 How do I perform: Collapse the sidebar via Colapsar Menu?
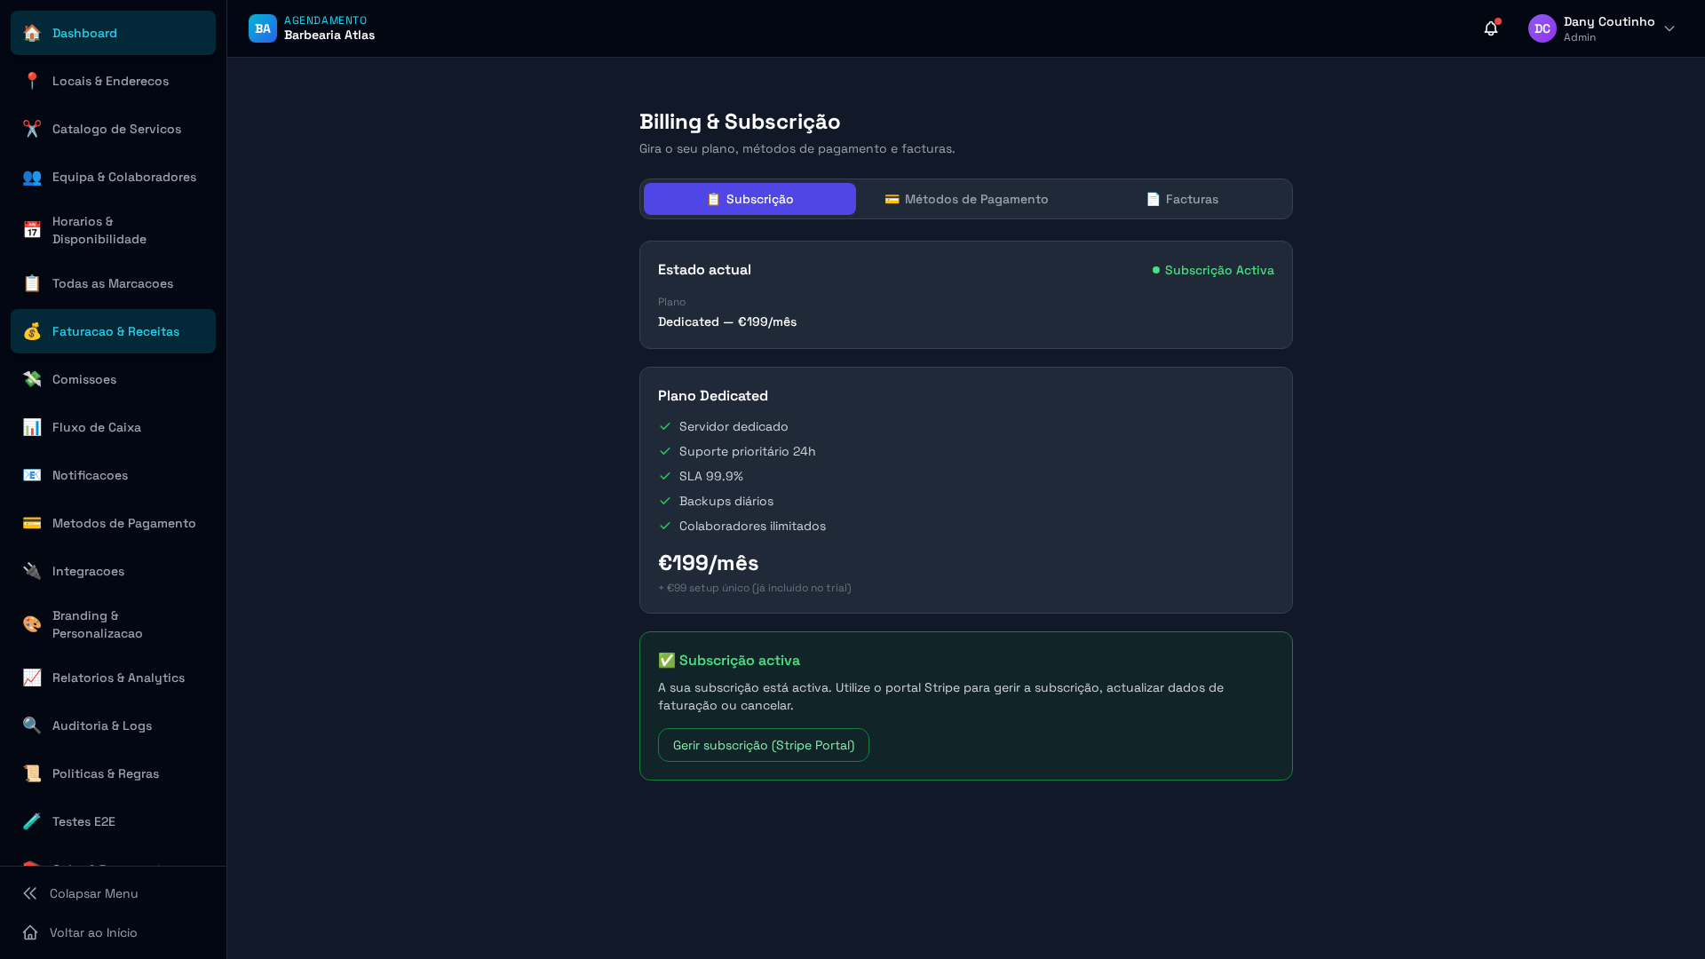[x=93, y=893]
